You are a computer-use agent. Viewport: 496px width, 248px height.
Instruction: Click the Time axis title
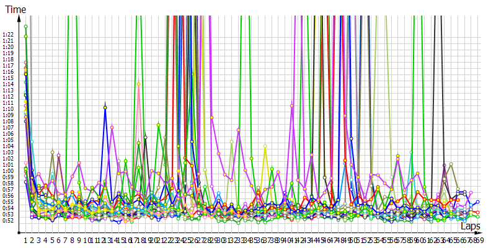(x=15, y=9)
